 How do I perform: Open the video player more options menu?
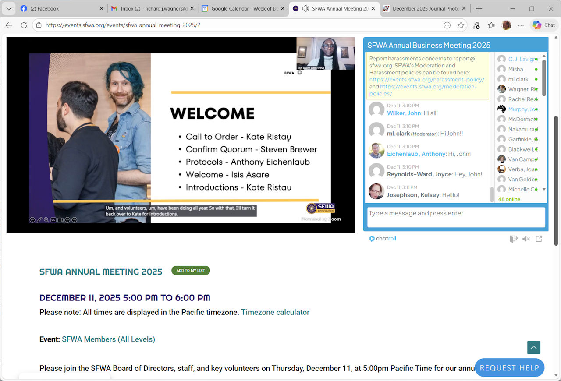point(67,220)
